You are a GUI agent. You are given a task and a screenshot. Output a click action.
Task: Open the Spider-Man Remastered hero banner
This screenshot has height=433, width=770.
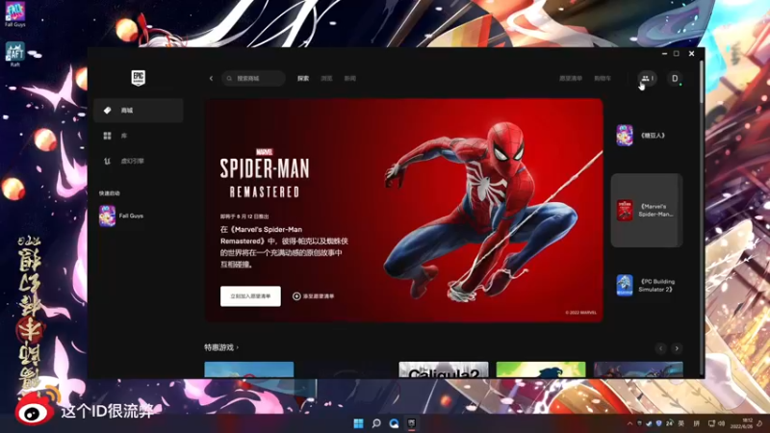(404, 210)
